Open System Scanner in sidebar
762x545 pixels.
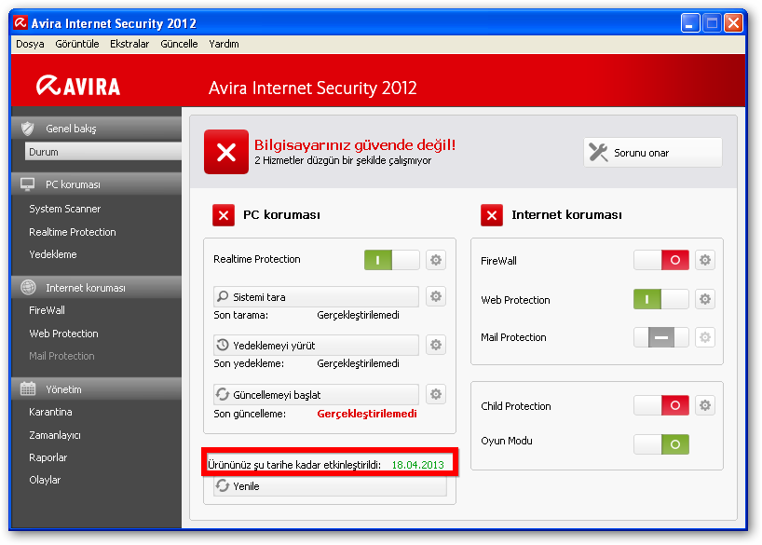[64, 209]
